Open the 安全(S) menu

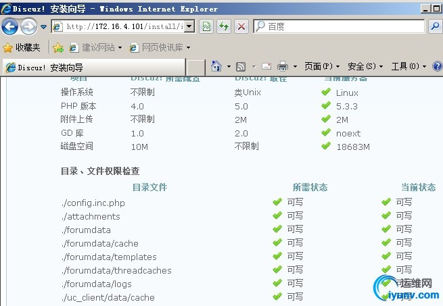point(365,66)
